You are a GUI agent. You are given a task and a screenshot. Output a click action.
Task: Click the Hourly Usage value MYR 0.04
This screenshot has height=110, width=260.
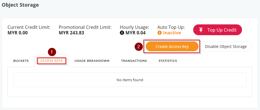coord(136,33)
